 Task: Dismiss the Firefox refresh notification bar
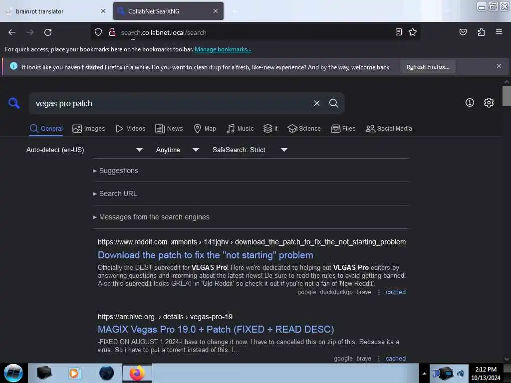click(499, 66)
